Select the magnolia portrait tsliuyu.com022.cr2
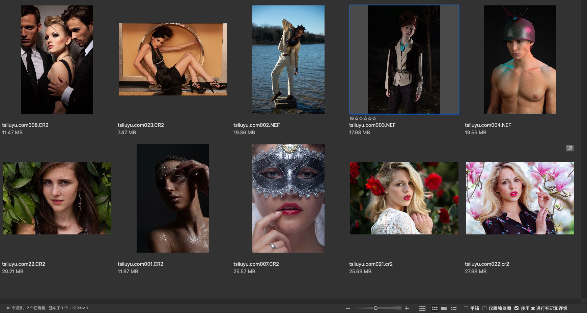Image resolution: width=587 pixels, height=313 pixels. click(520, 198)
